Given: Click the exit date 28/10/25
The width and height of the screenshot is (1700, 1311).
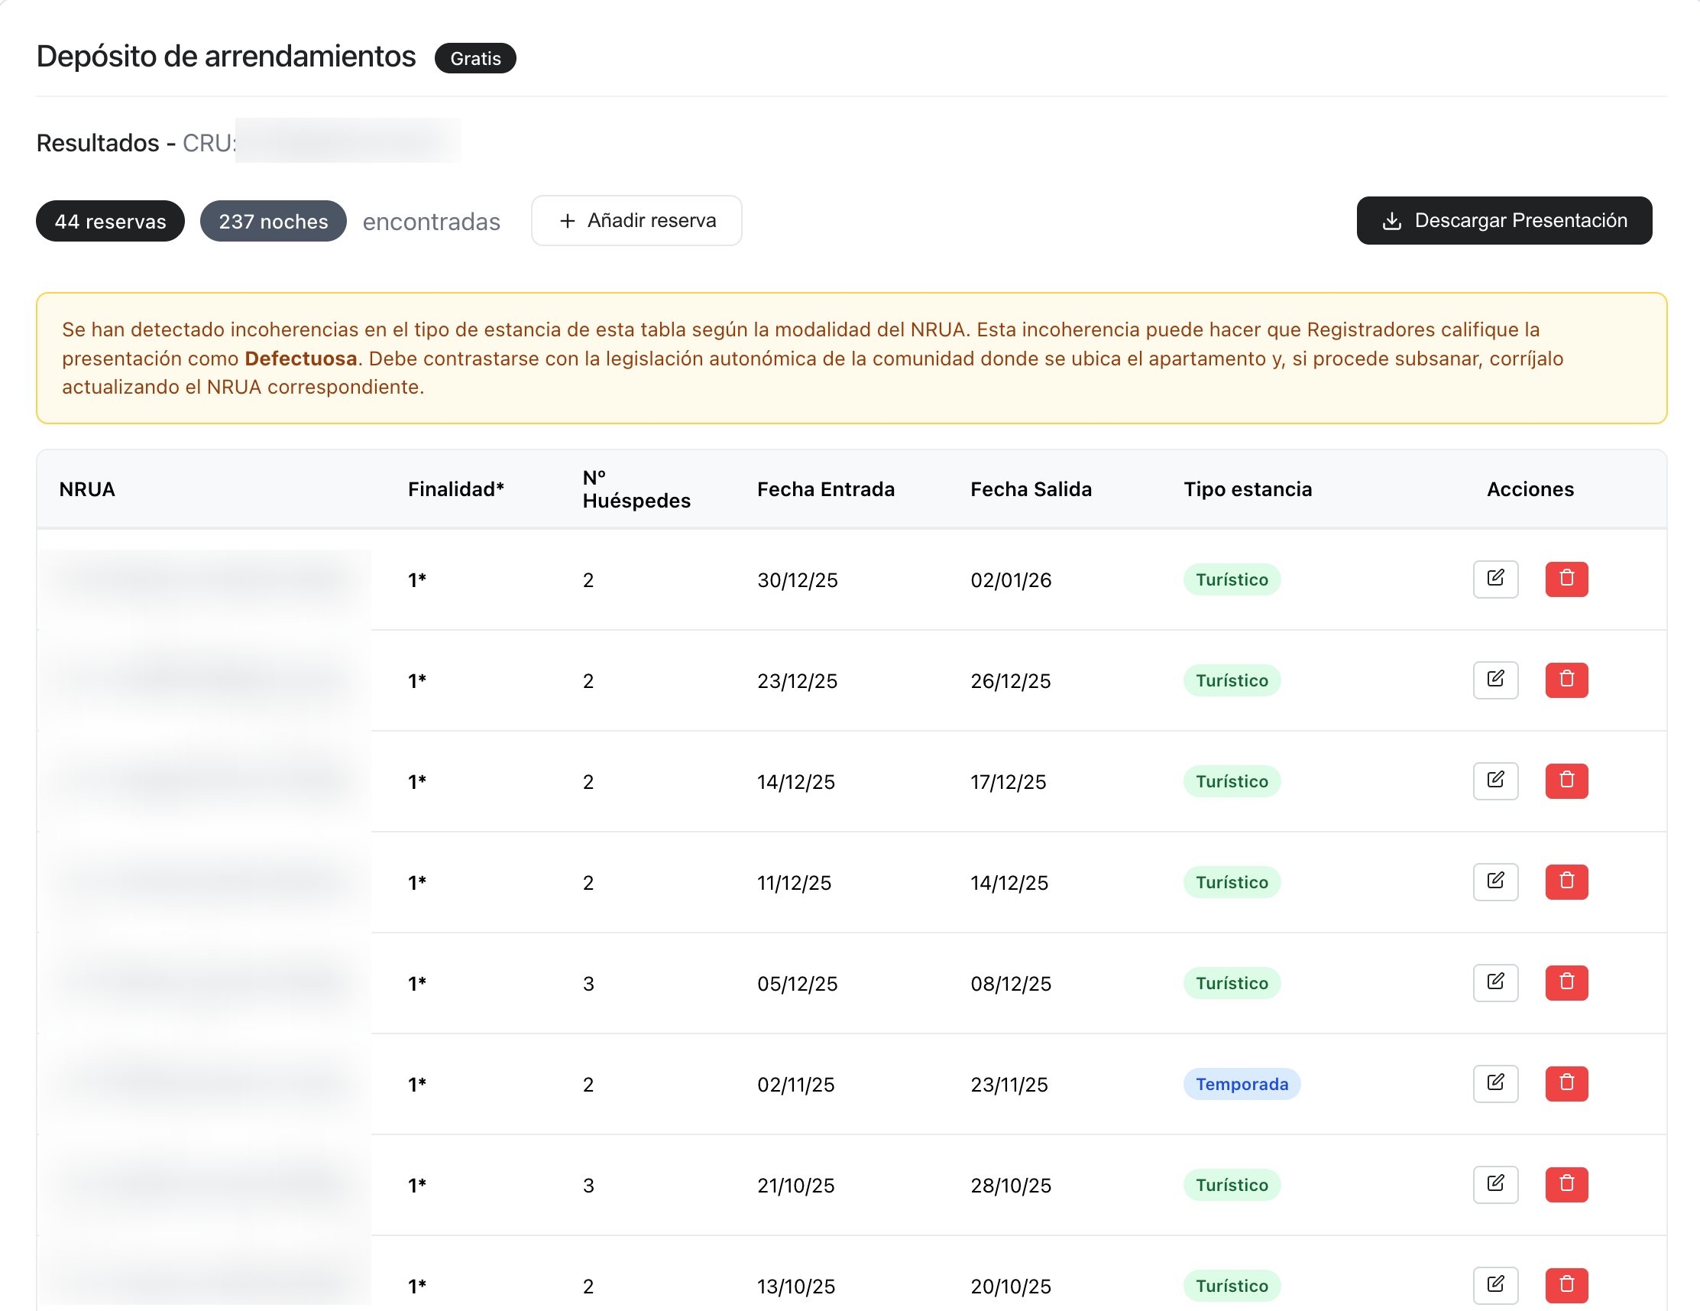Looking at the screenshot, I should [1010, 1186].
